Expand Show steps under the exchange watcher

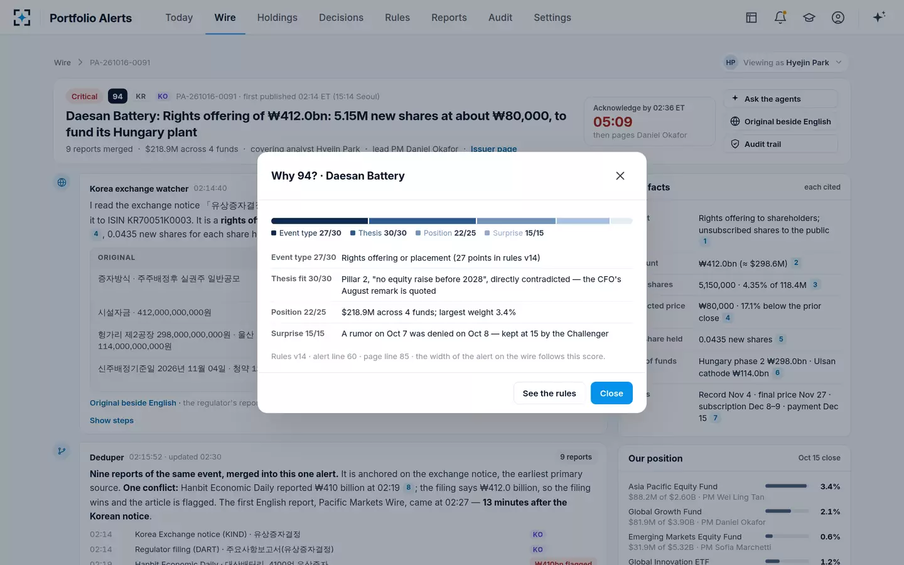(x=112, y=421)
